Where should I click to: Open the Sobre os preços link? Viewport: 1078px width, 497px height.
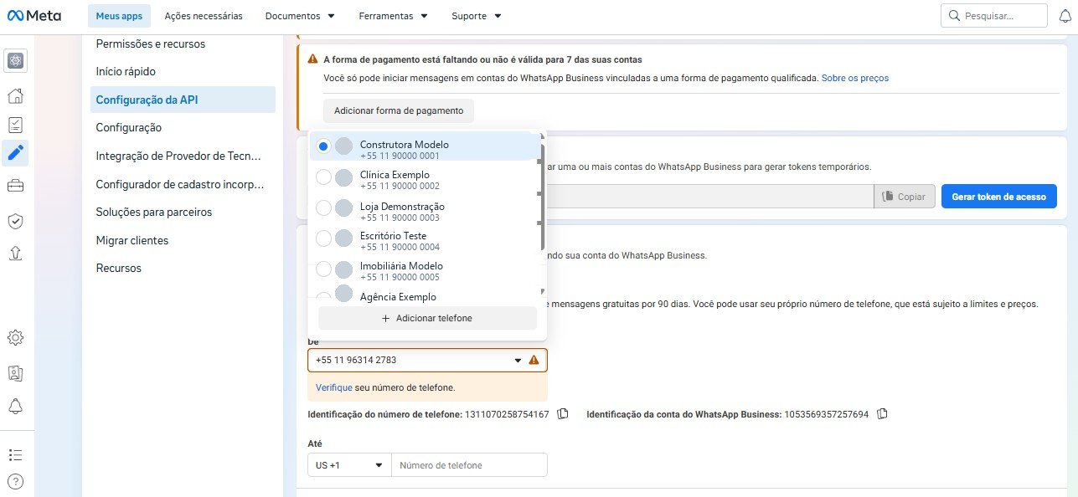pos(855,78)
